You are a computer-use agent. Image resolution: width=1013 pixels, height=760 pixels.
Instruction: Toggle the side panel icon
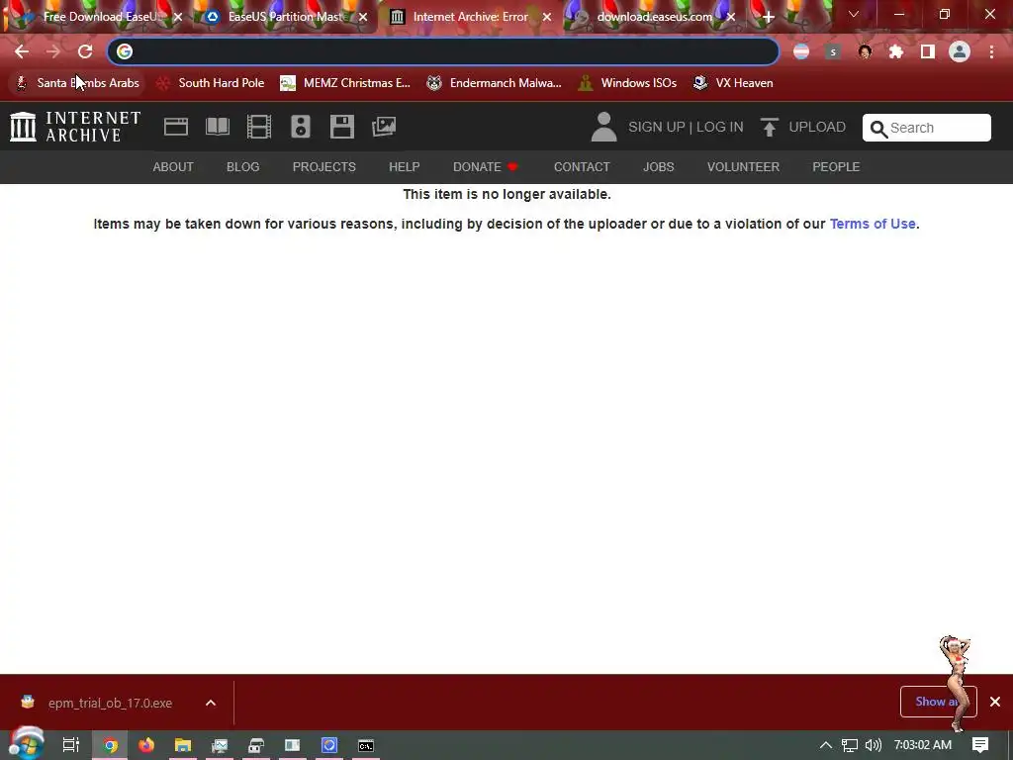[928, 51]
